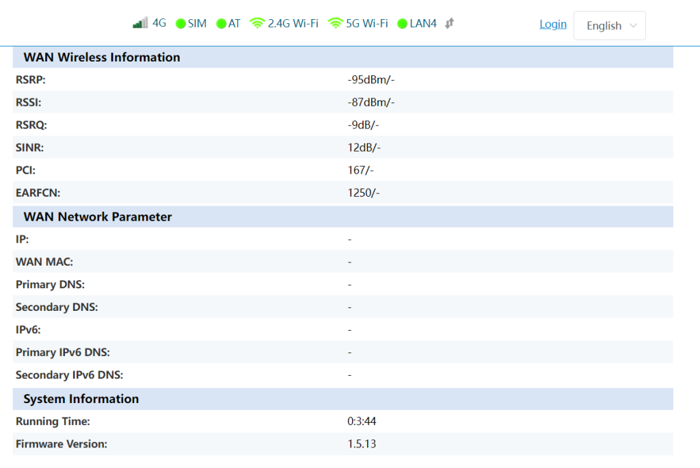Click the green LAN4 status dot
This screenshot has width=700, height=468.
[402, 24]
